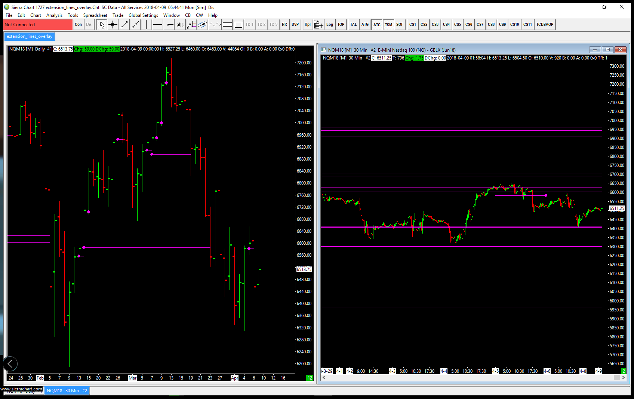
Task: Select the zigzag swing tool
Action: click(215, 25)
